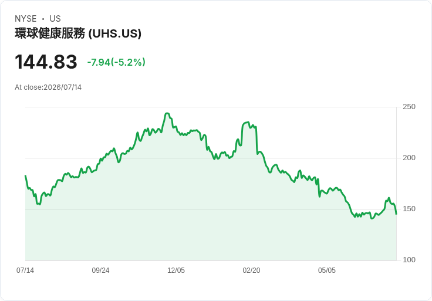Click the 250 y-axis price label
Screen dimensions: 432x301
coord(409,107)
